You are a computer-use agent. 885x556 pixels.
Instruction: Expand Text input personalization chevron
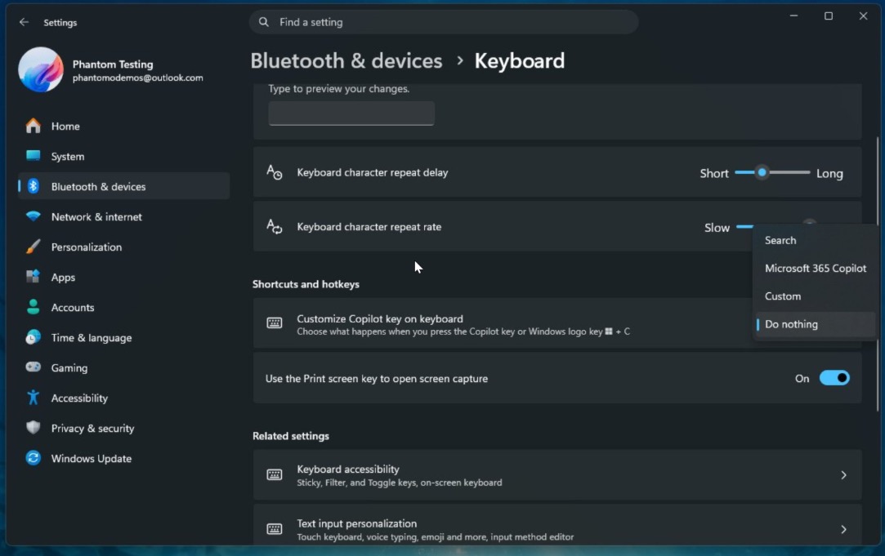(843, 529)
